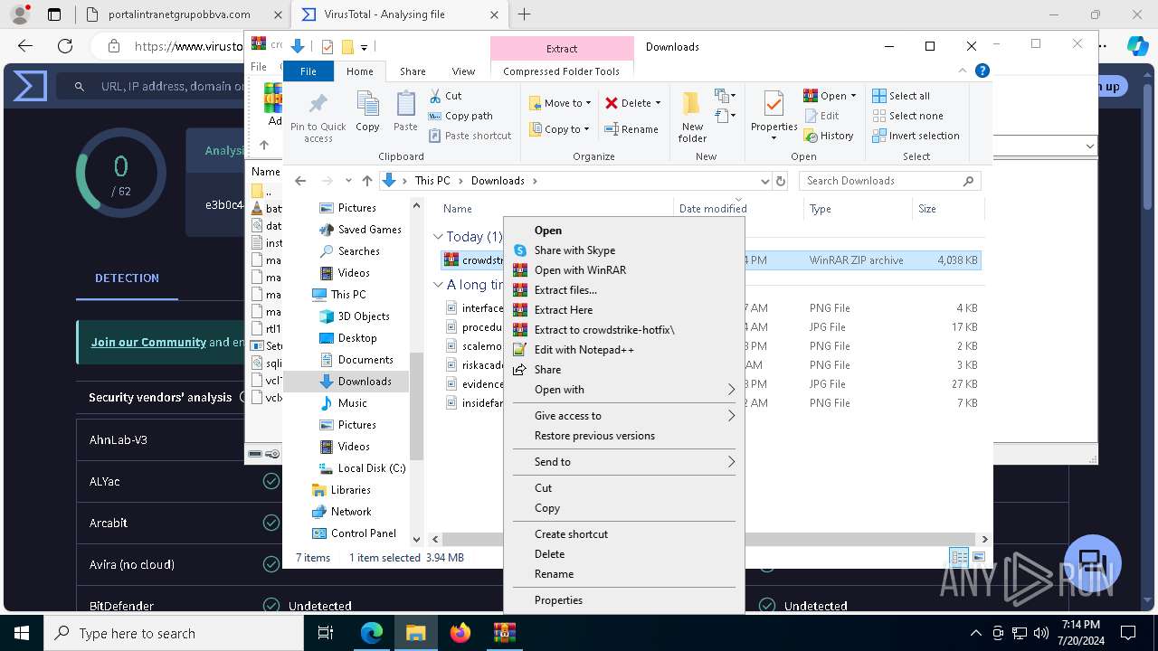Click Create shortcut entry
Screen dimensions: 1158x651
click(x=571, y=534)
